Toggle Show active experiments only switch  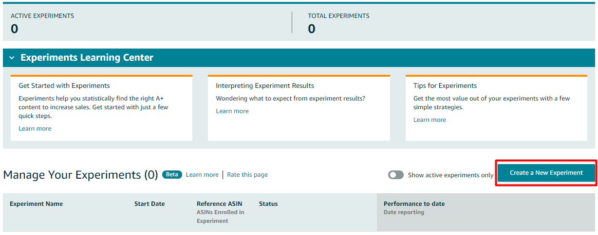(x=395, y=175)
